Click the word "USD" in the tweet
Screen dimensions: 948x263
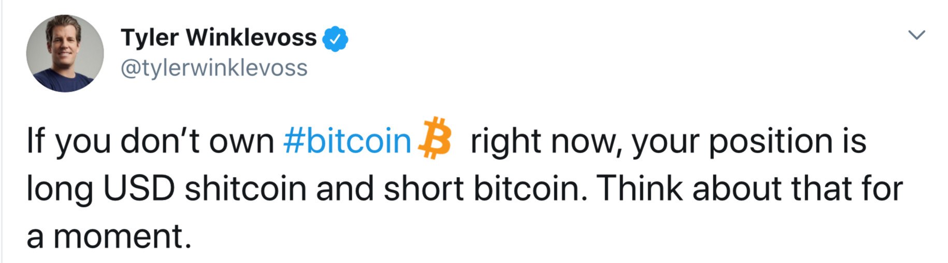[139, 188]
